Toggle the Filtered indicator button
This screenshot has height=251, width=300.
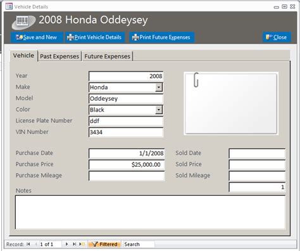[104, 244]
